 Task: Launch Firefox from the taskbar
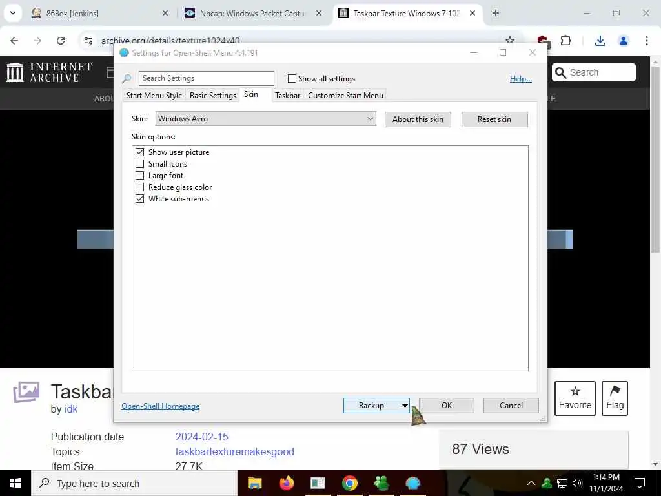pyautogui.click(x=286, y=483)
